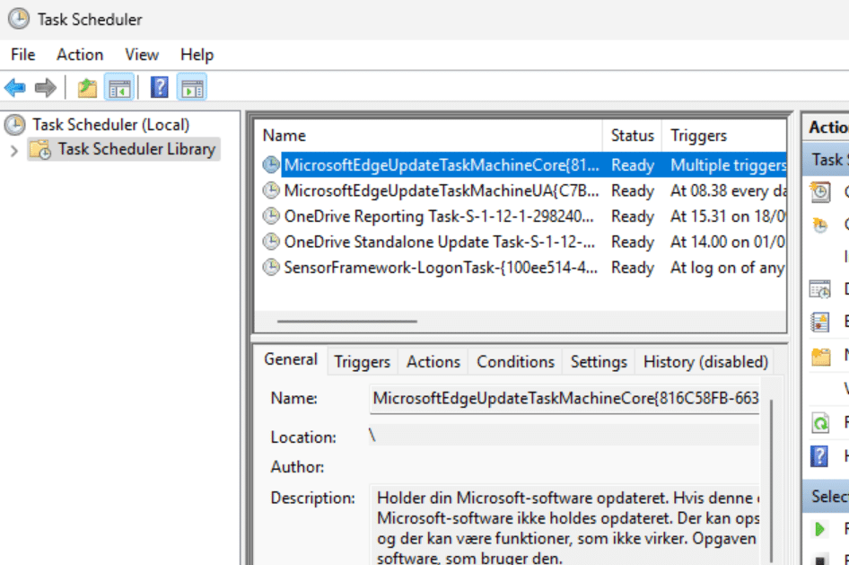Click the 'Multiple triggers' cell

728,164
